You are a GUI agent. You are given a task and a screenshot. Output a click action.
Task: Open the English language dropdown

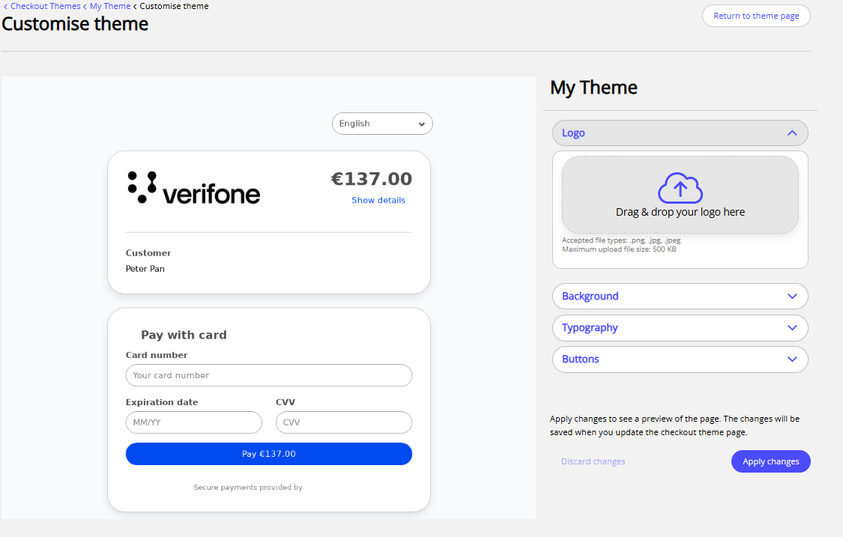coord(382,124)
